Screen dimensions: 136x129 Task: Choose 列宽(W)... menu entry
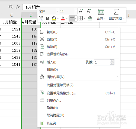[x=79, y=101]
